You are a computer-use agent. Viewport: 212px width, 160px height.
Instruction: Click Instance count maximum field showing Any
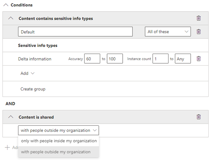[183, 59]
